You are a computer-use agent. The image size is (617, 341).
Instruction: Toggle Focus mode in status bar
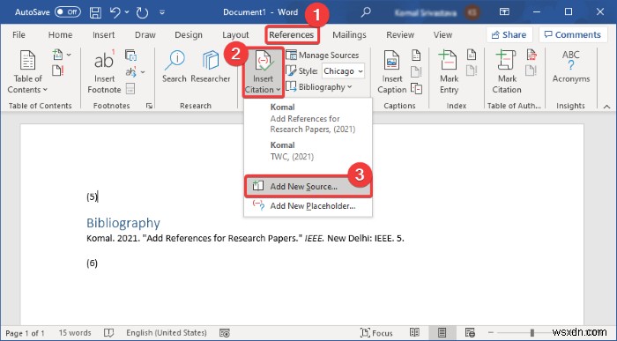[x=376, y=333]
